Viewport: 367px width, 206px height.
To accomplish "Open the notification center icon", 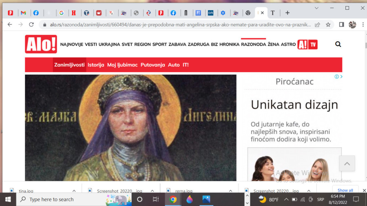I will pos(356,199).
